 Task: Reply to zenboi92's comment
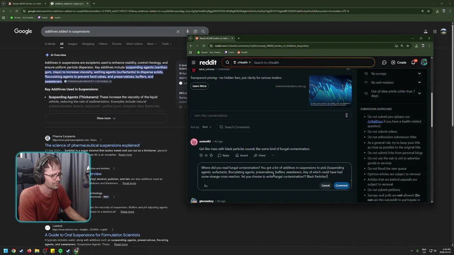pos(223,155)
